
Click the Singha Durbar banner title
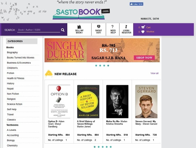coord(65,50)
